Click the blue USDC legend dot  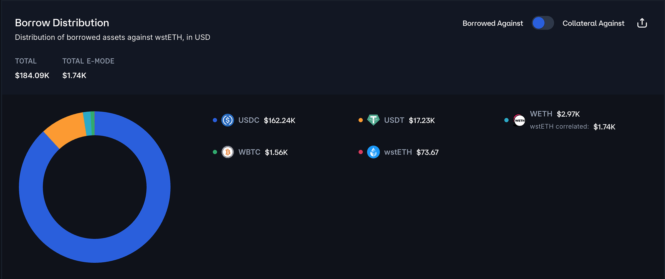215,120
